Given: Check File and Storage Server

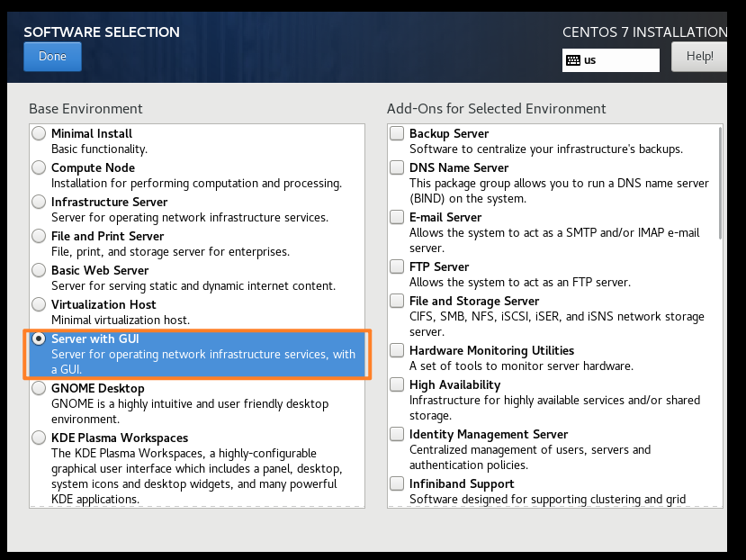Looking at the screenshot, I should [397, 301].
